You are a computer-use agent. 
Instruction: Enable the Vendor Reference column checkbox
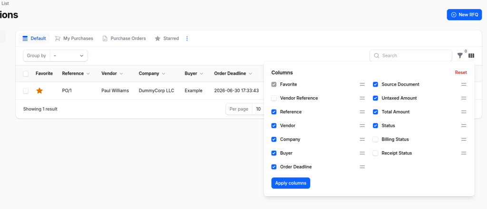pyautogui.click(x=274, y=98)
